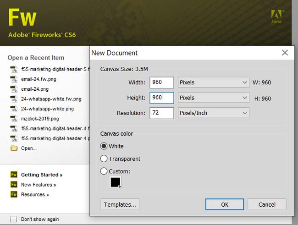This screenshot has width=298, height=225.
Task: Click file icon beside f55-marketing-digital-header-5
Action: [x=14, y=69]
